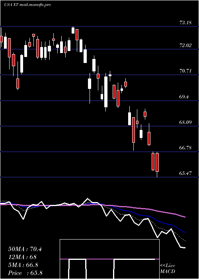This screenshot has width=199, height=279.
Task: Click the last red candlestick touching 65.47
Action: [157, 164]
